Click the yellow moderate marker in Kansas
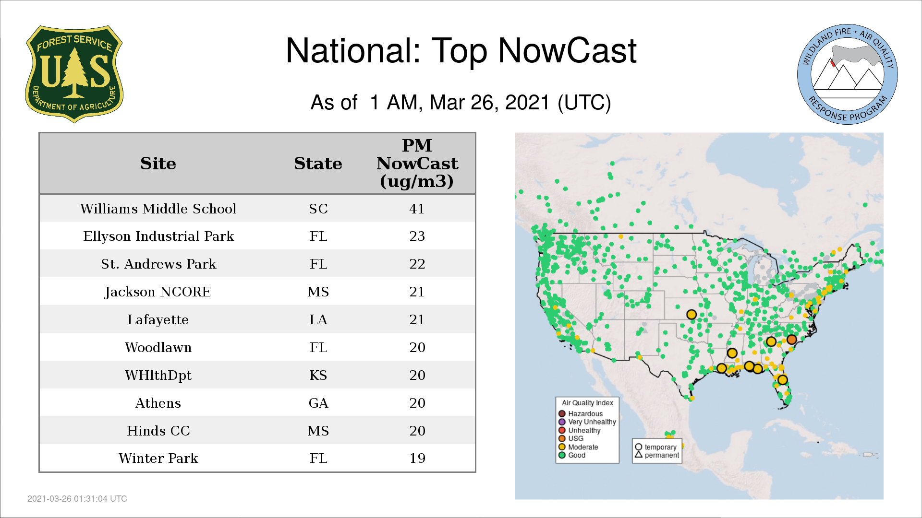The height and width of the screenshot is (518, 922). coord(691,315)
